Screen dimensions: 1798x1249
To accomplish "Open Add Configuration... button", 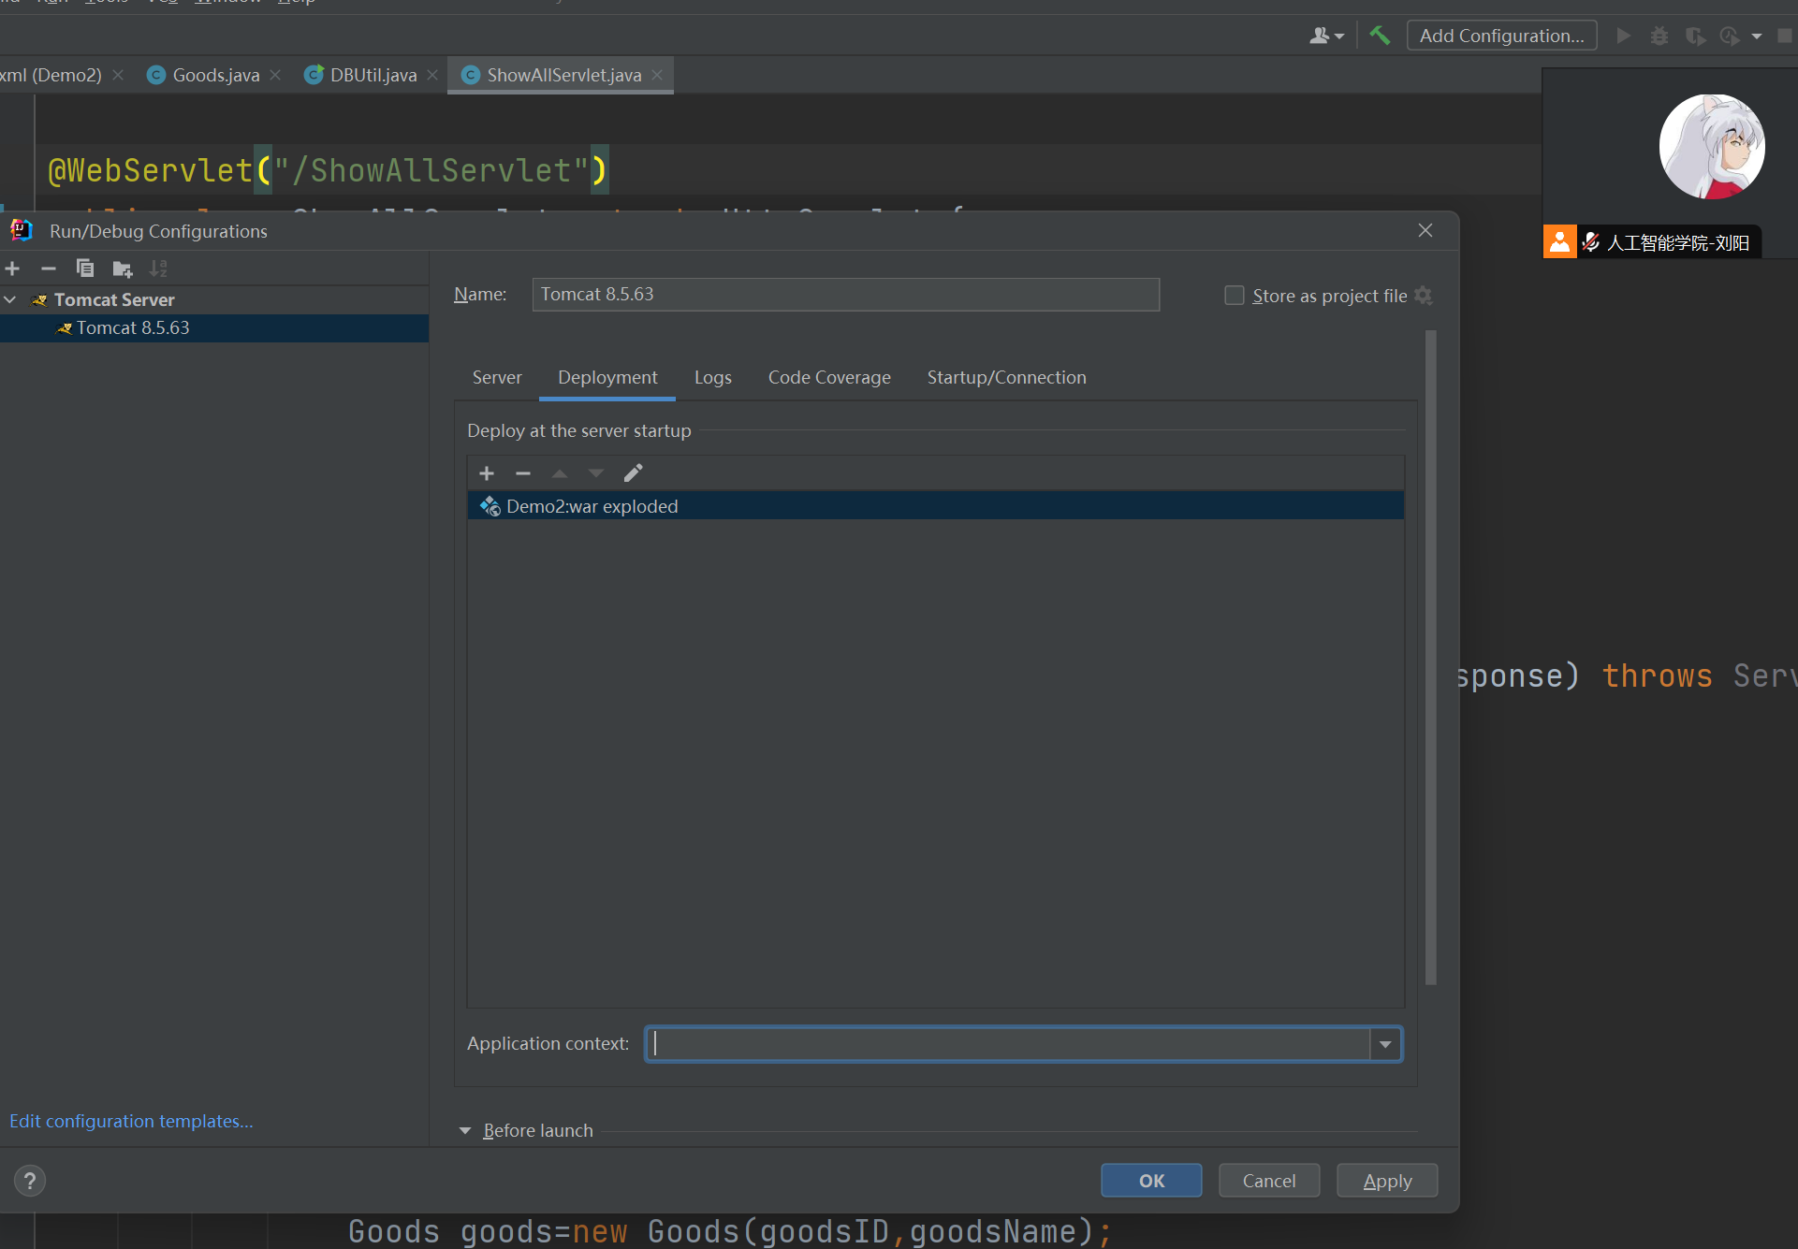I will pyautogui.click(x=1501, y=36).
